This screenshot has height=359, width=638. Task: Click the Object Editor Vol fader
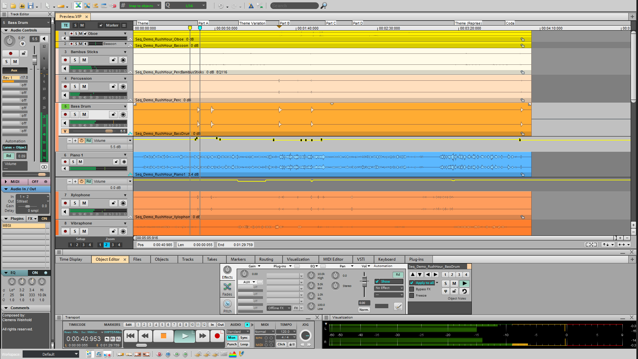(x=364, y=282)
